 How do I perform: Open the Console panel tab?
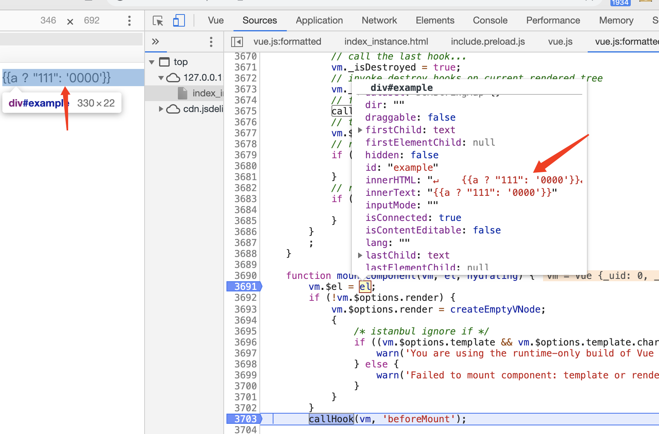(x=490, y=20)
